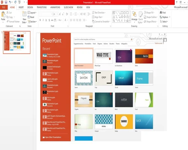Click Find in Editing group

tap(163, 12)
